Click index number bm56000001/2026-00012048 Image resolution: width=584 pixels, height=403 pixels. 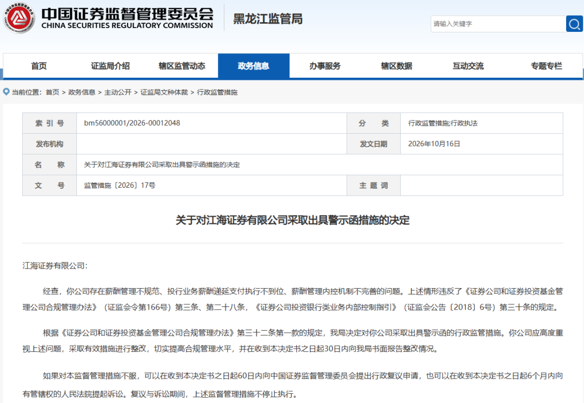pos(132,123)
